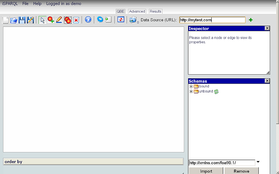Click Save As floppy with pencil icon
Image resolution: width=279 pixels, height=174 pixels.
pos(30,20)
